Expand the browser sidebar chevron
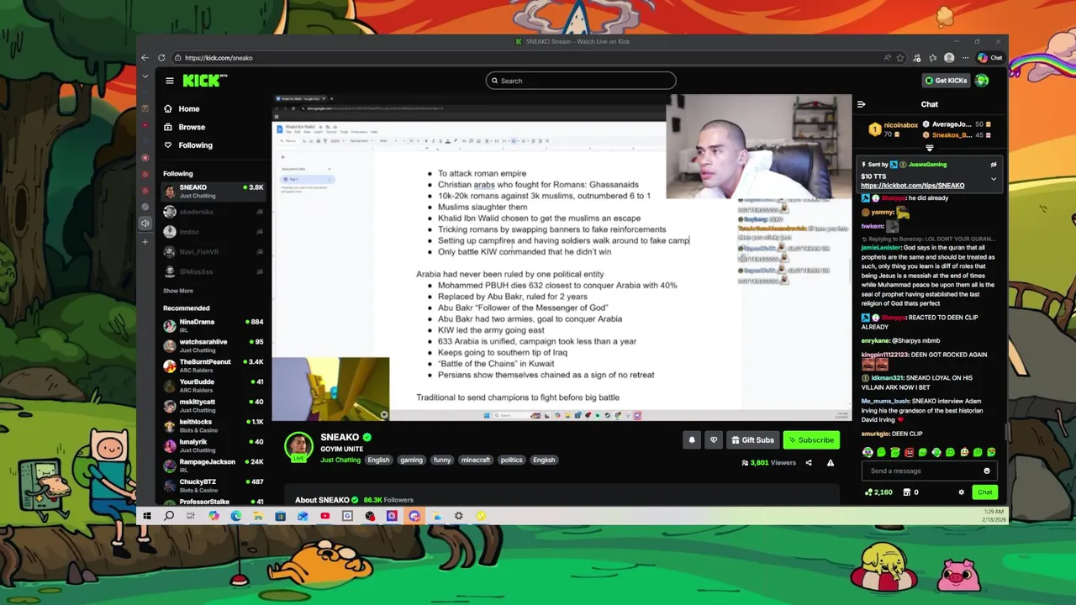The height and width of the screenshot is (605, 1076). coord(145,76)
